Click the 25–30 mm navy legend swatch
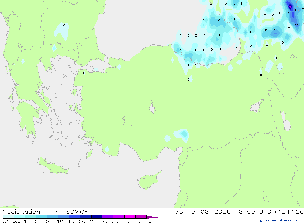The image size is (304, 223). 97,217
